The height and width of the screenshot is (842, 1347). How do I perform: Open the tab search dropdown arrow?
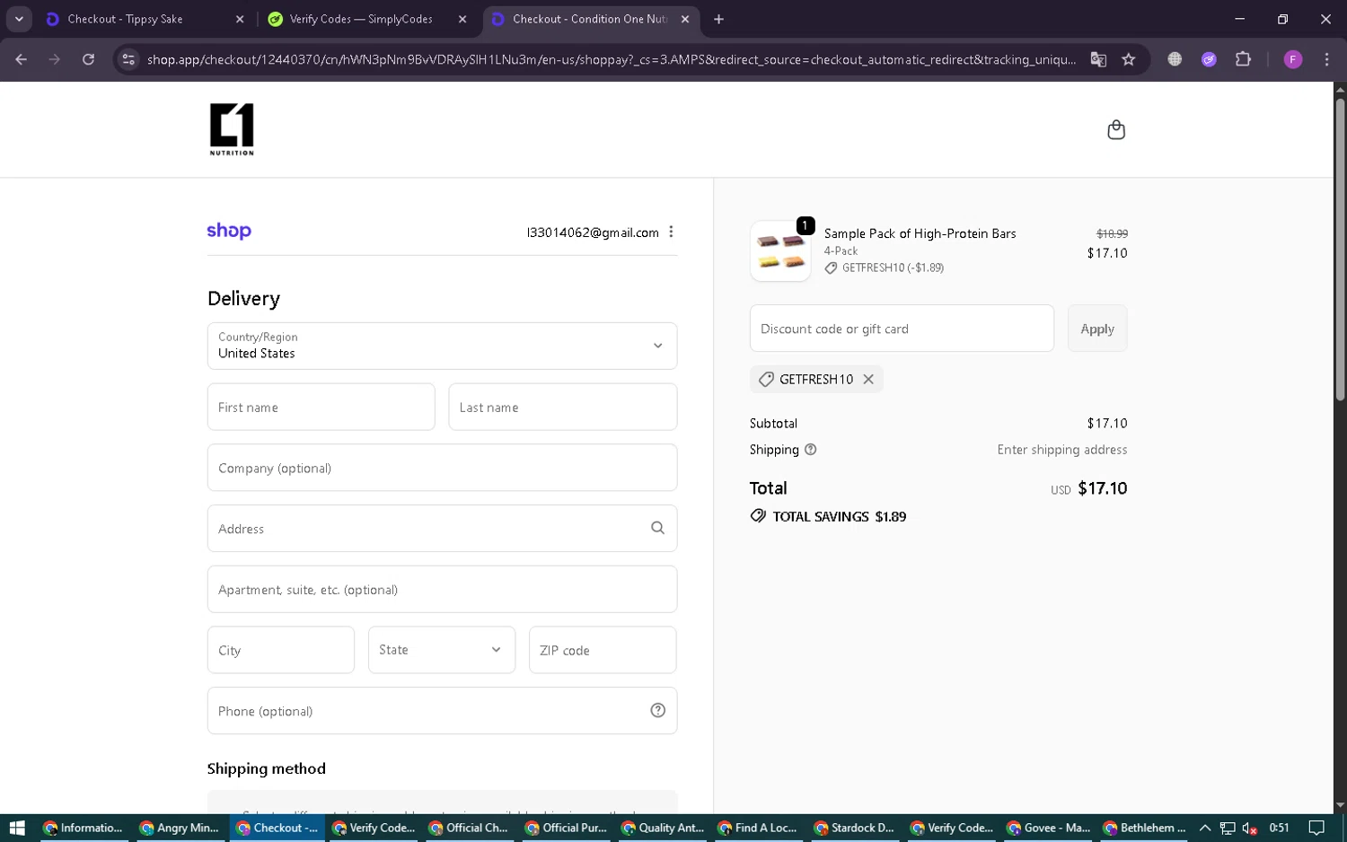coord(19,19)
